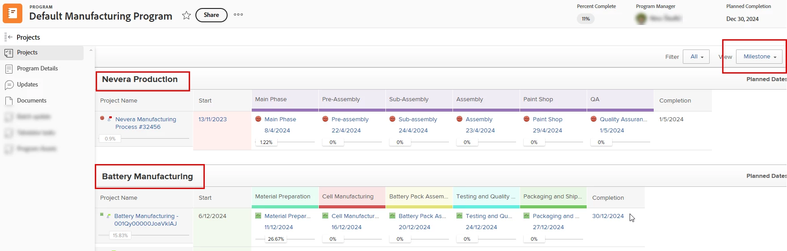Click the orange program icon
This screenshot has height=251, width=787.
tap(13, 13)
